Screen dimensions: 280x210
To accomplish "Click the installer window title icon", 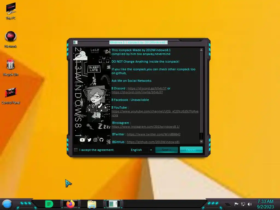I will pos(75,42).
